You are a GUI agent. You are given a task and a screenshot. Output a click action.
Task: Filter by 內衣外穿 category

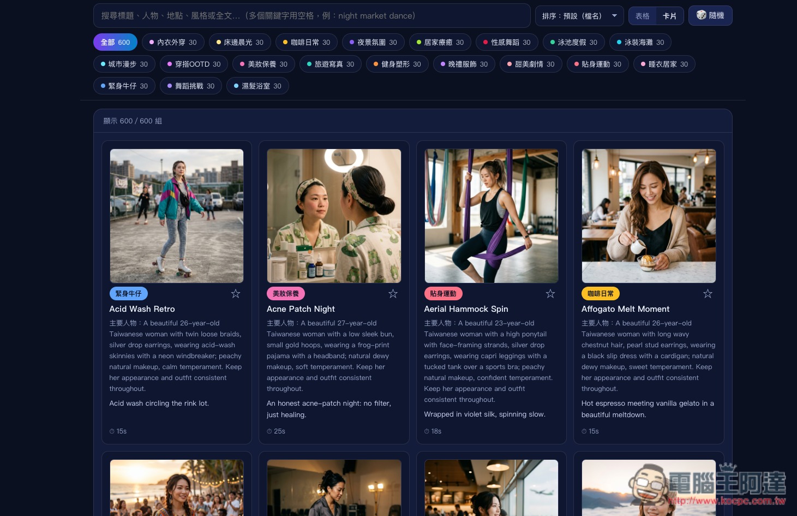pyautogui.click(x=173, y=43)
